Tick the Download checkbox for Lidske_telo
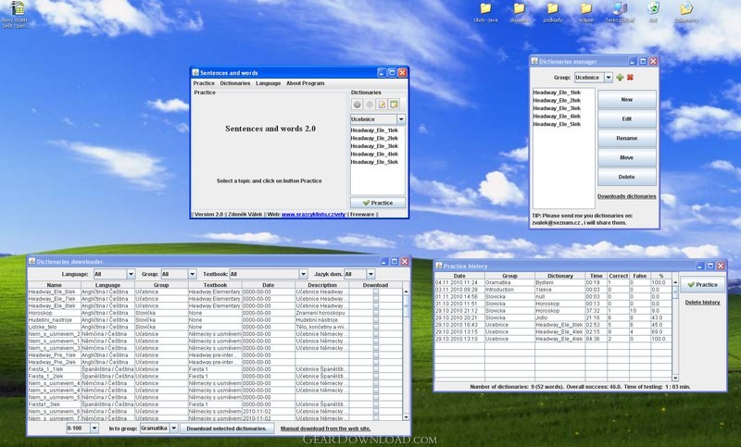Viewport: 741px width, 447px height. [376, 327]
